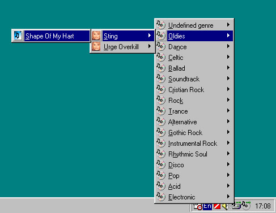
Task: Play the track Shape Of My Hart
Action: point(51,36)
